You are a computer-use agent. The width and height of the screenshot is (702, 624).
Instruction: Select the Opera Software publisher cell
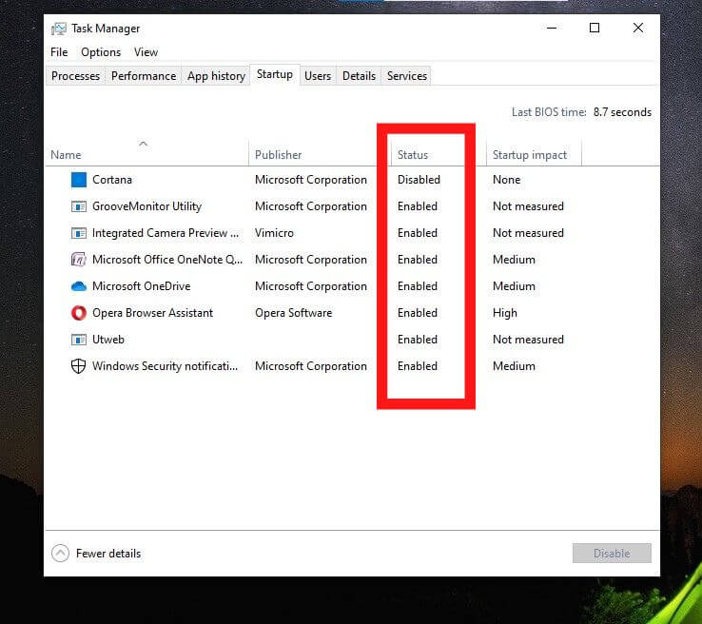point(294,313)
